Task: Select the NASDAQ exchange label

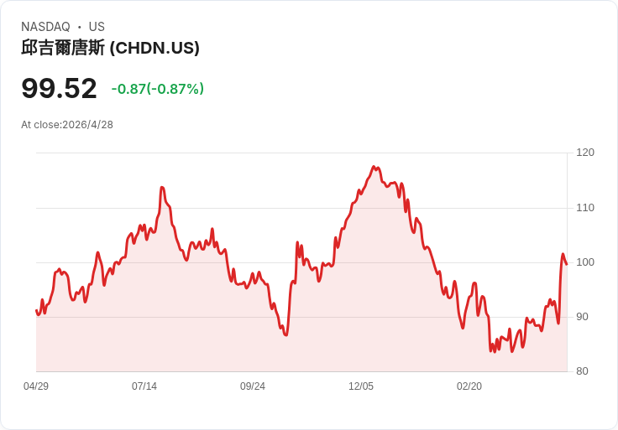Action: point(45,27)
